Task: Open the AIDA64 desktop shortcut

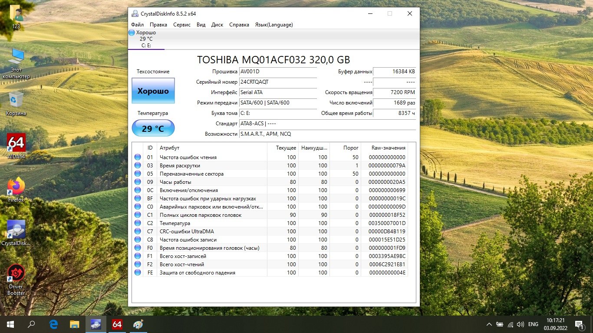Action: tap(16, 146)
